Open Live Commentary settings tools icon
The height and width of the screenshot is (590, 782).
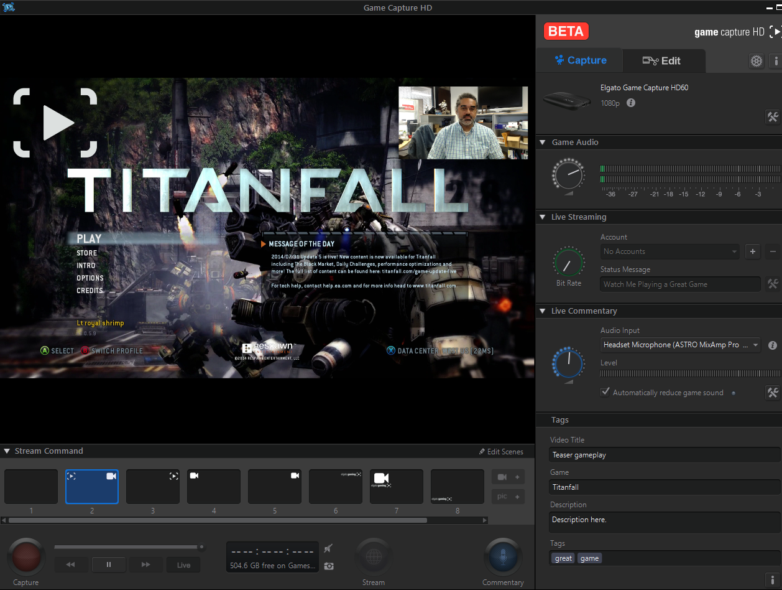[x=773, y=392]
